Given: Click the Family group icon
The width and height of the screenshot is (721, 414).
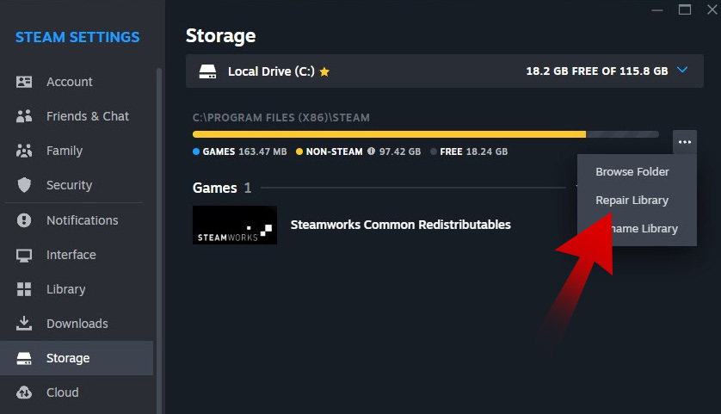Looking at the screenshot, I should (24, 151).
